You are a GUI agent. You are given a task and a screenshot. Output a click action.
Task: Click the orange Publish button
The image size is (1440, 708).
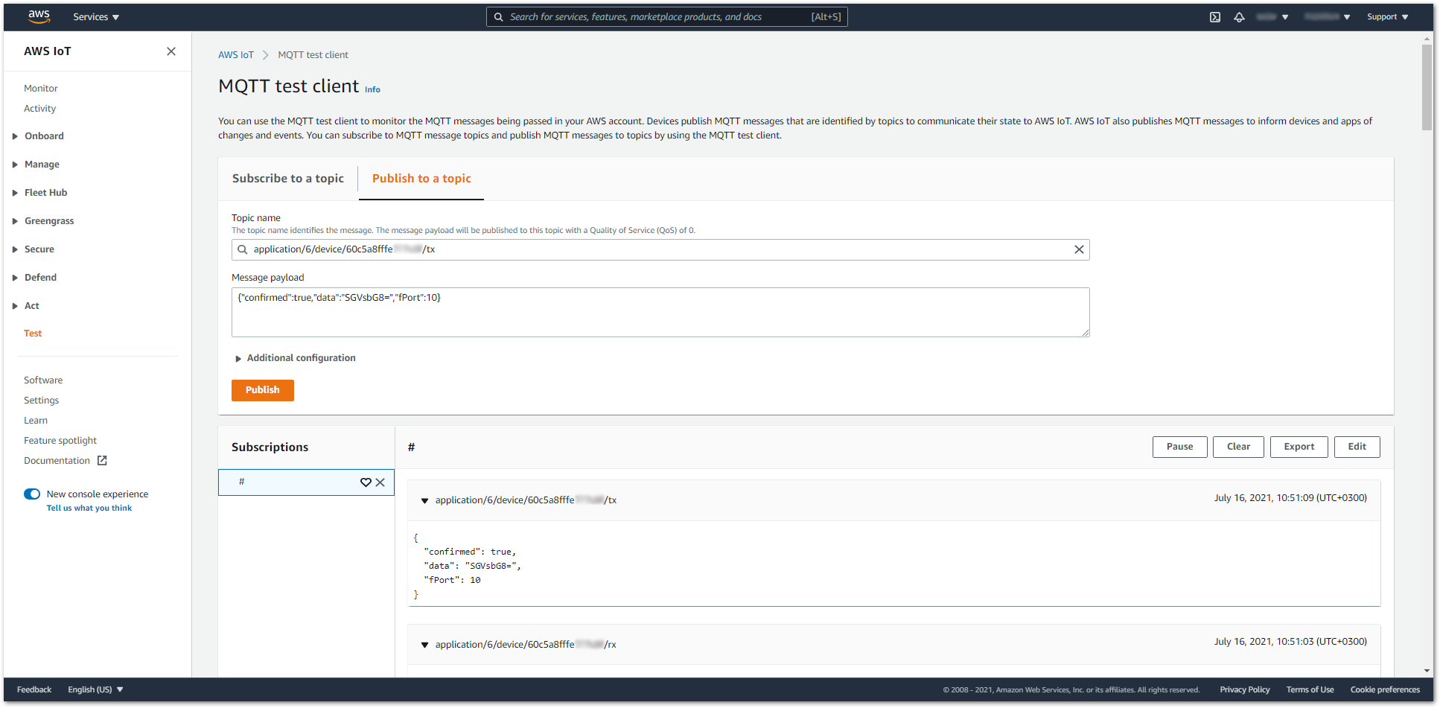pyautogui.click(x=262, y=390)
